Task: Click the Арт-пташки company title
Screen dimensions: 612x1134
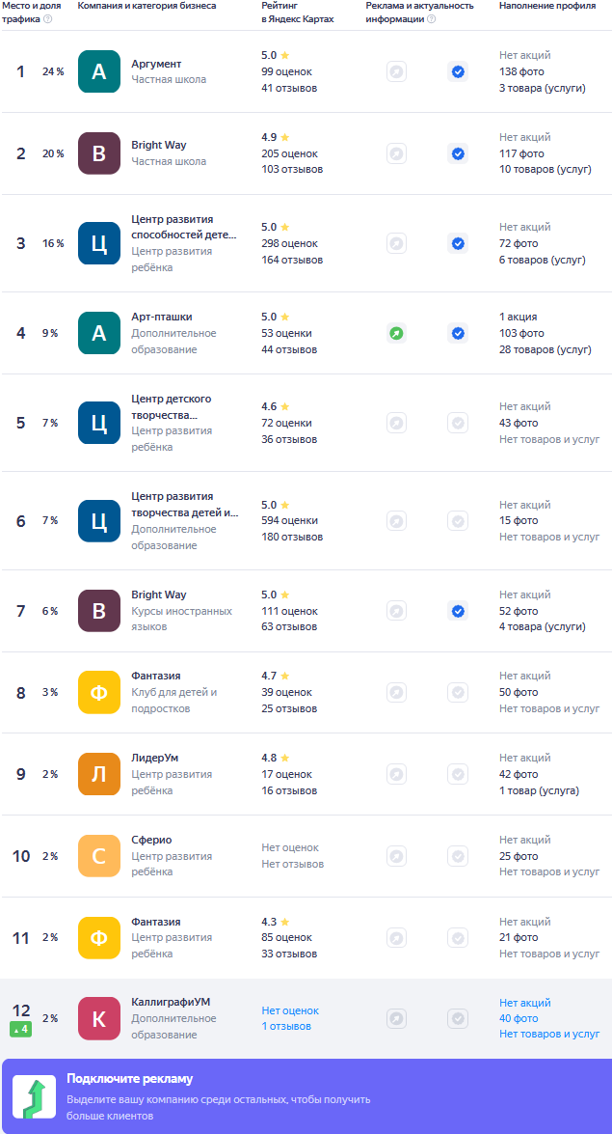Action: pos(162,317)
